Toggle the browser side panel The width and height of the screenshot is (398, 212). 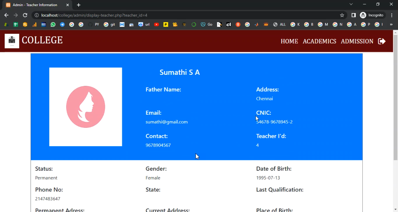353,15
